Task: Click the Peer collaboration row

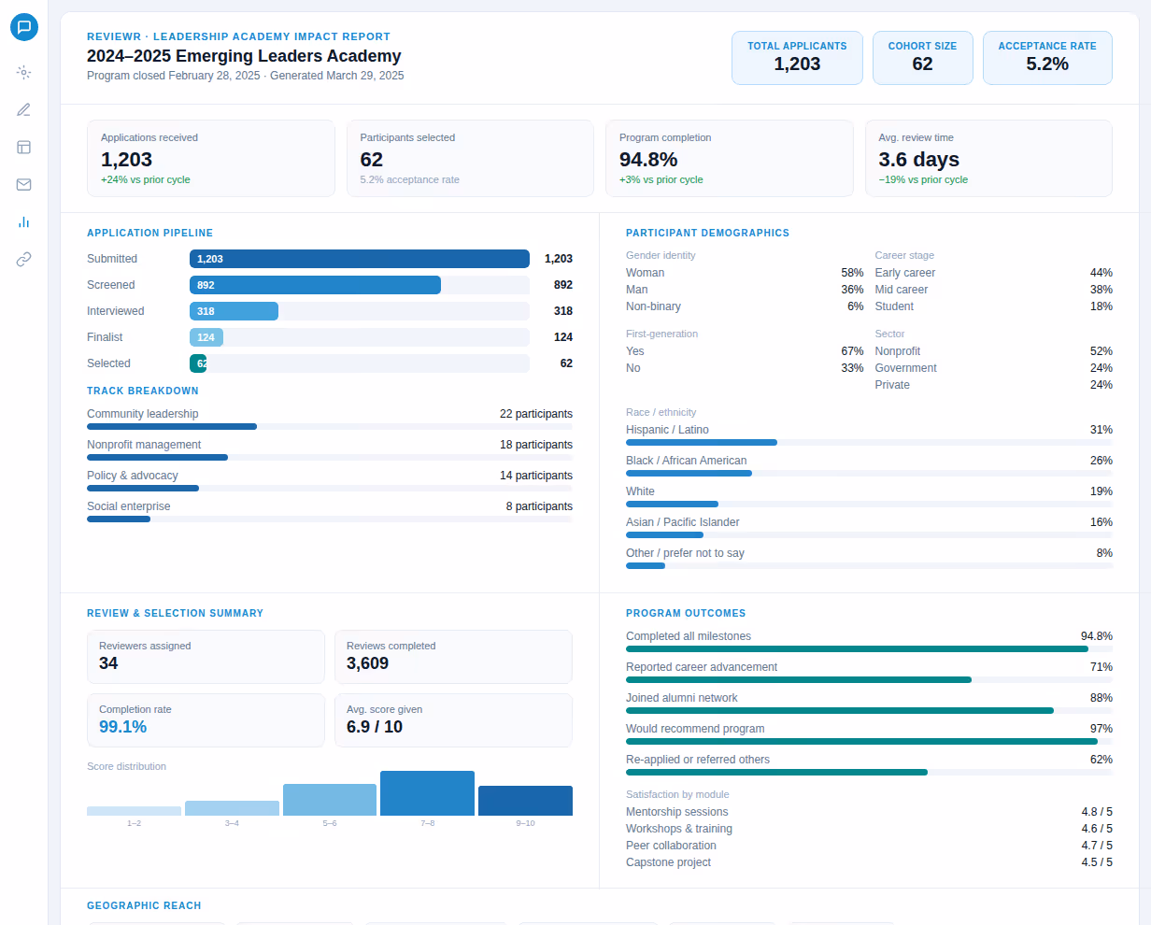Action: [x=869, y=846]
